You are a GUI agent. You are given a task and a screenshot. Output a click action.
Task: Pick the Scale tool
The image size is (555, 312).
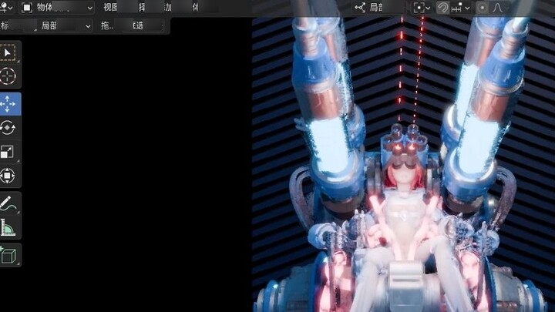point(8,152)
